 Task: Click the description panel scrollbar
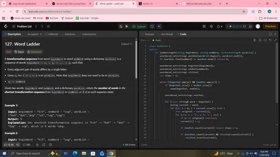[x=136, y=59]
